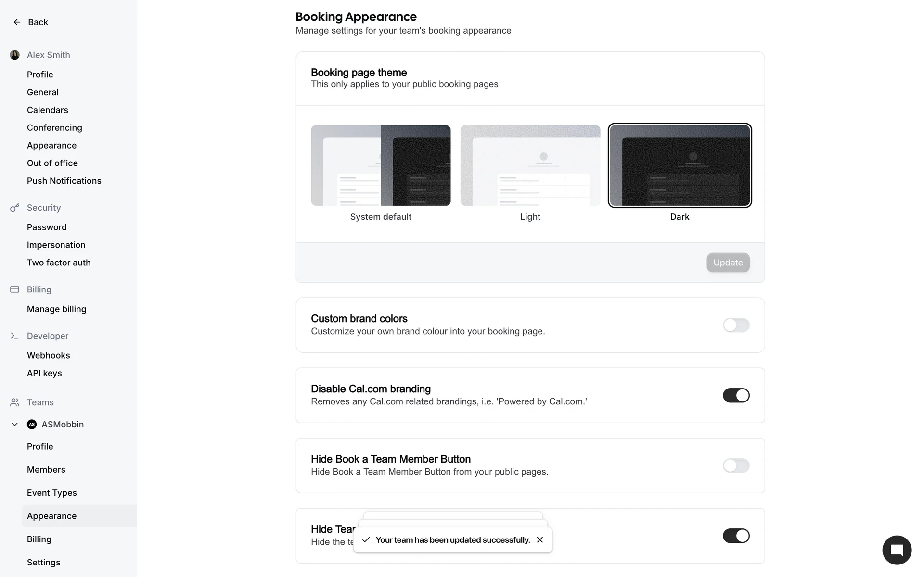Choose the System default theme preview
924x577 pixels.
tap(381, 165)
